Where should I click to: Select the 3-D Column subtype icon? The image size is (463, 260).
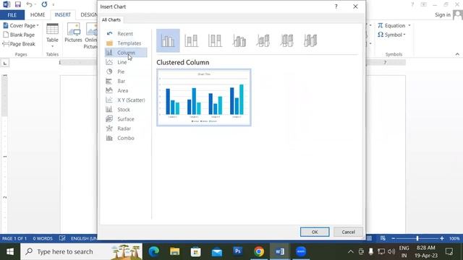pyautogui.click(x=310, y=40)
